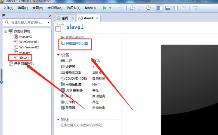The width and height of the screenshot is (218, 135).
Task: Click 编辑虚拟机设置 link
Action: point(77,43)
